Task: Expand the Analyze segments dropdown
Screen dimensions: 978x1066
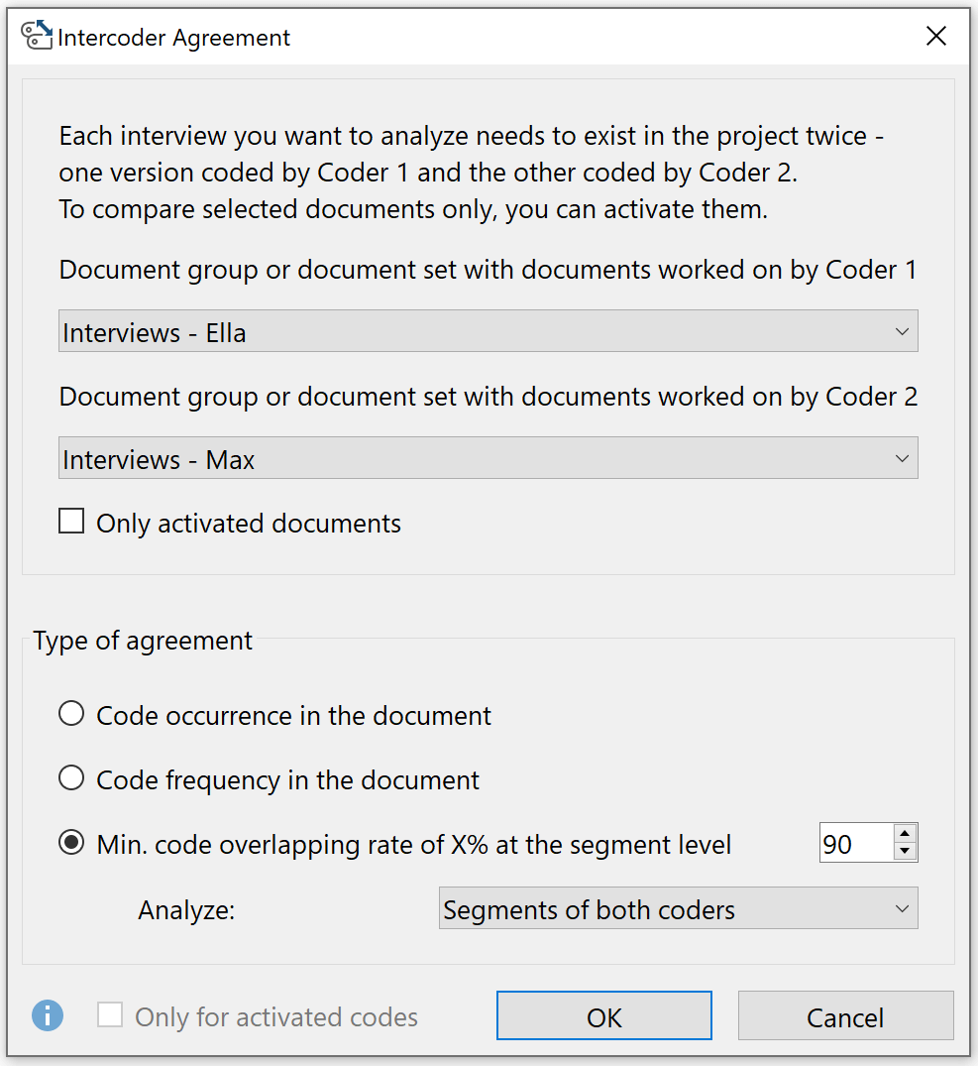Action: point(678,908)
